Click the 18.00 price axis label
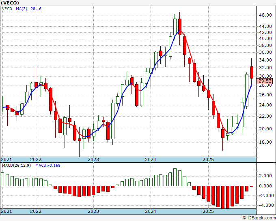 266,142
